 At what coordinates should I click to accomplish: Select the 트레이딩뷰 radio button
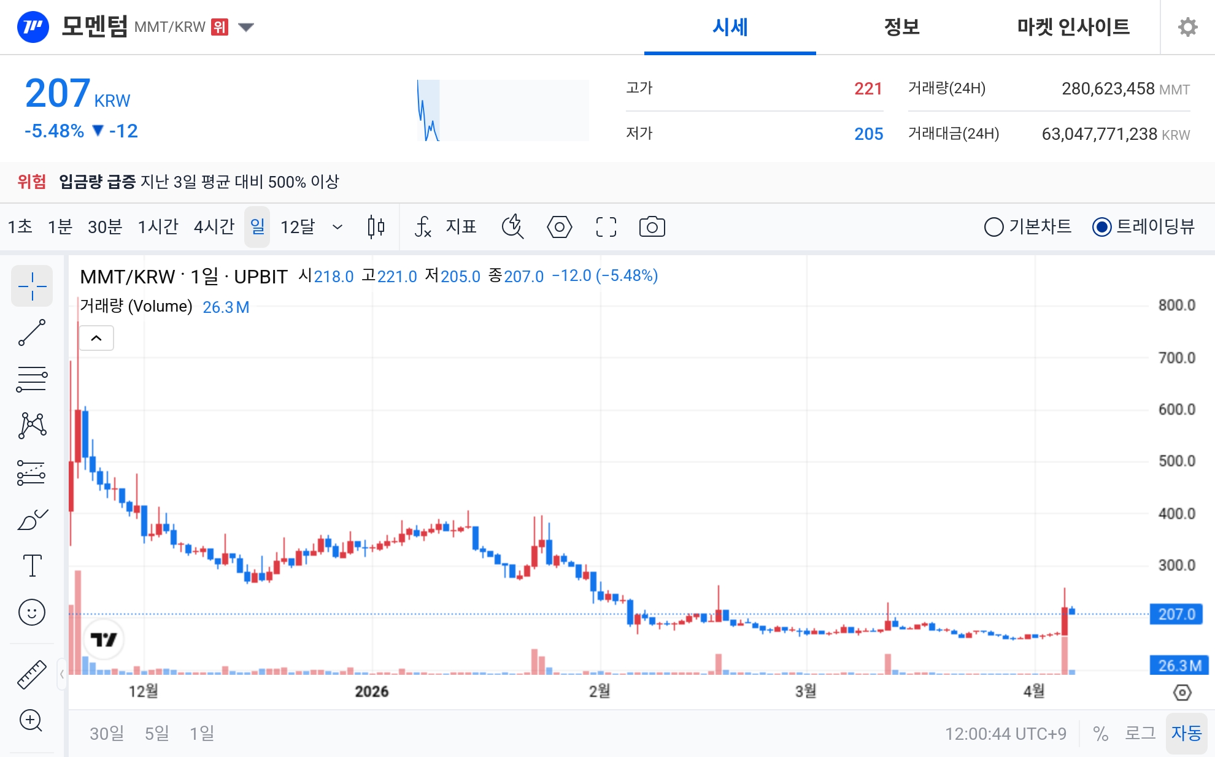1105,226
